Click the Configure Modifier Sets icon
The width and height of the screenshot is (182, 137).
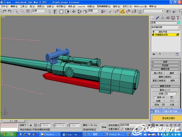(177, 54)
